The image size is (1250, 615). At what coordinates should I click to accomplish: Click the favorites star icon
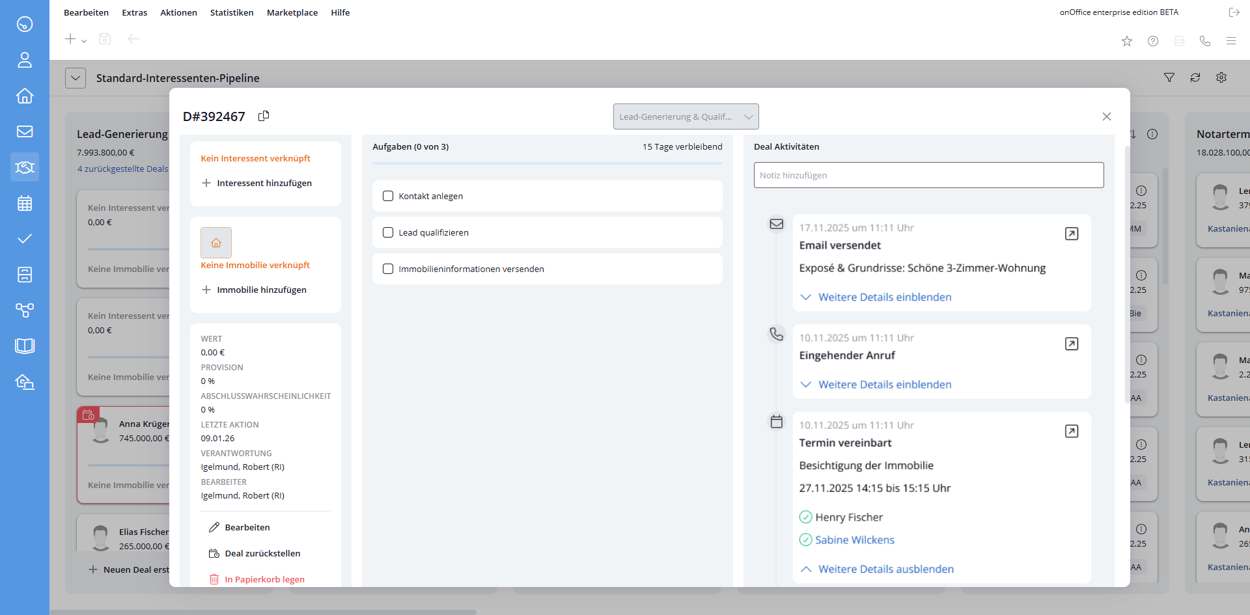[1127, 41]
